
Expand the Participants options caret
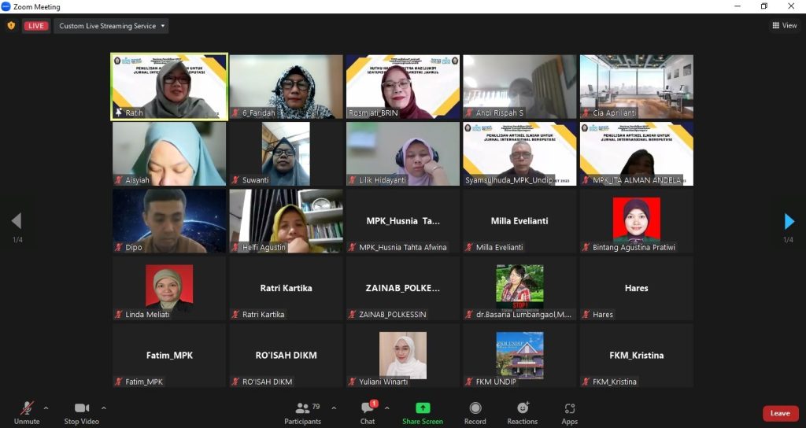(334, 408)
